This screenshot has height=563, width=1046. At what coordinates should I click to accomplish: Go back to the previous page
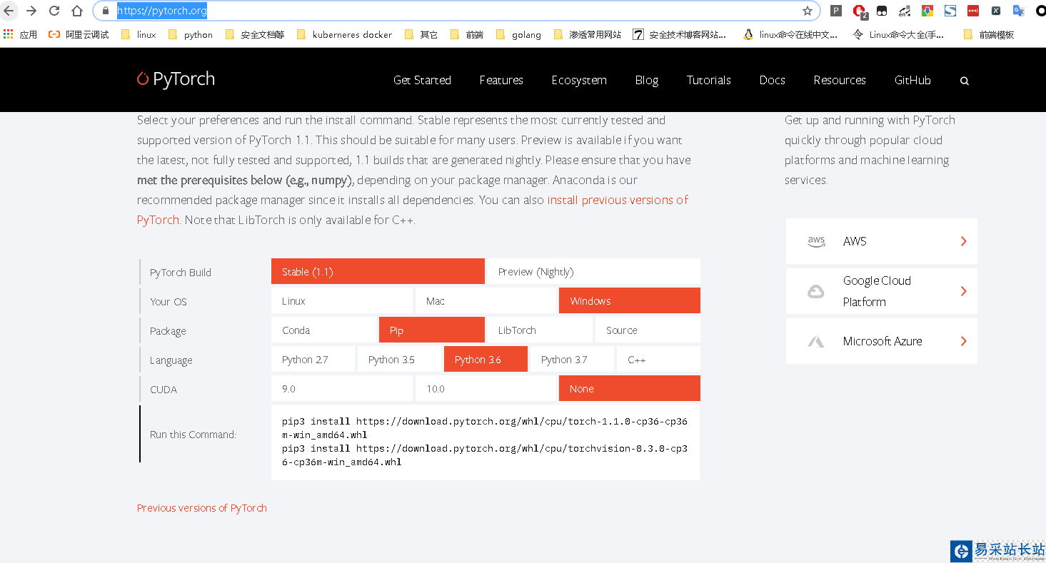tap(9, 11)
